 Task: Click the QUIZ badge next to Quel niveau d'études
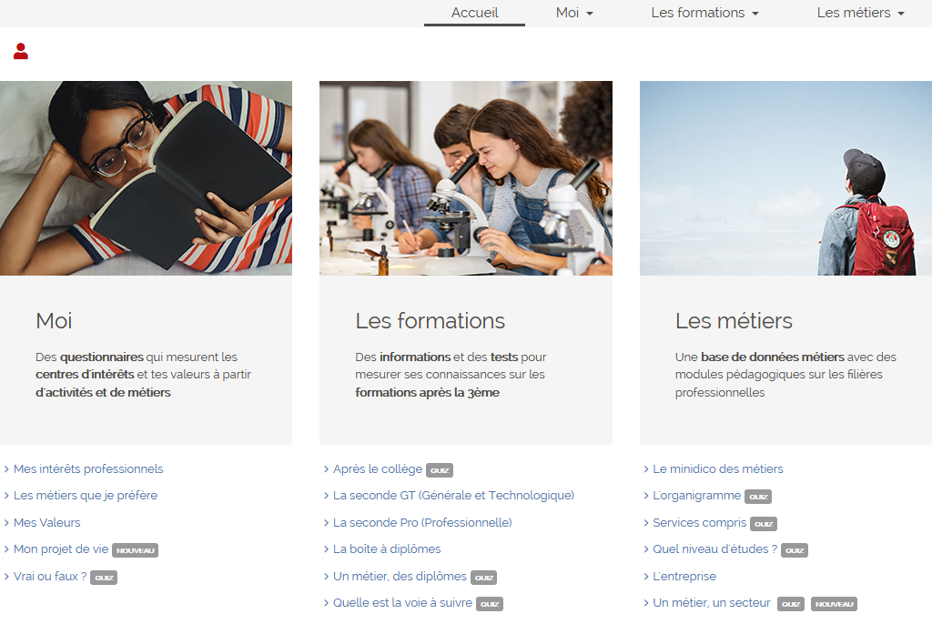point(794,550)
